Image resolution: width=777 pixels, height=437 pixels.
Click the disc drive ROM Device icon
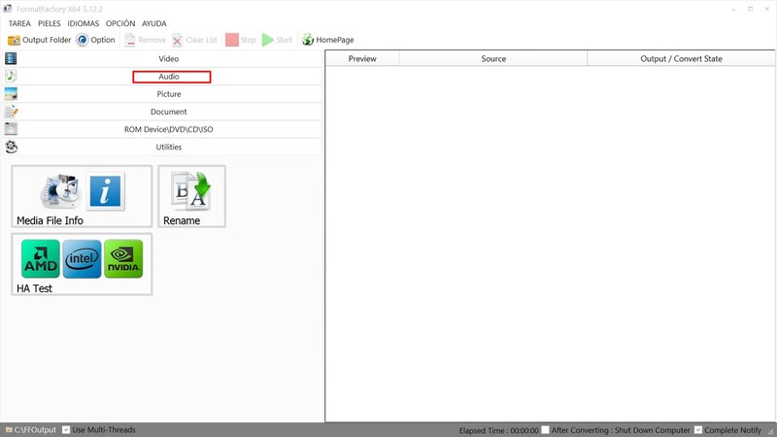click(x=11, y=129)
